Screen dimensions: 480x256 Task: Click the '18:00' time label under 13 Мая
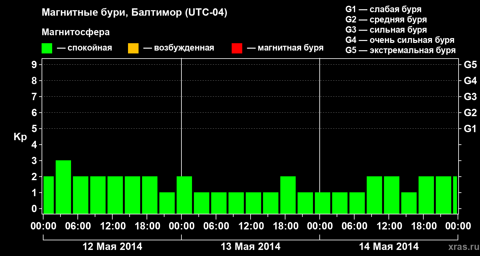pyautogui.click(x=285, y=226)
